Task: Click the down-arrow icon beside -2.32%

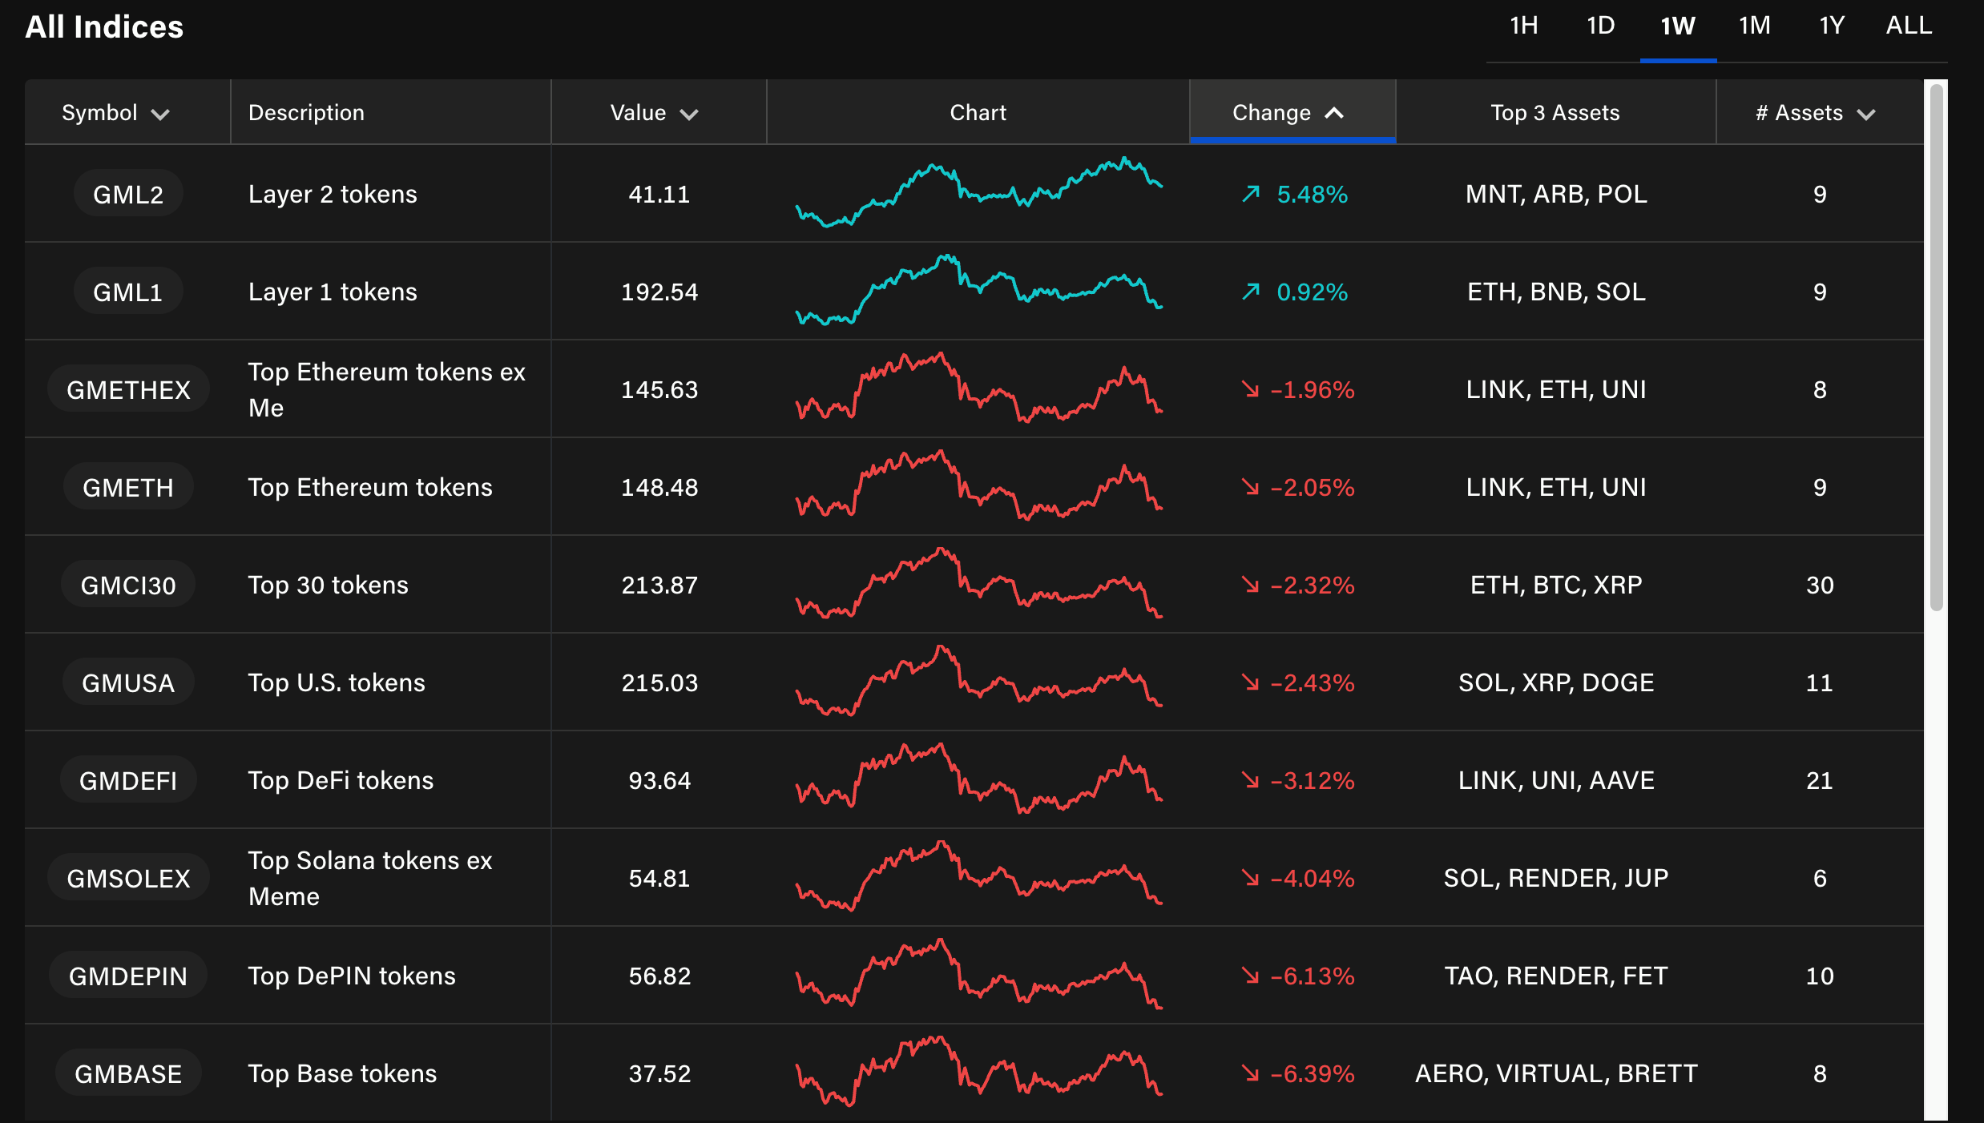Action: click(1250, 585)
